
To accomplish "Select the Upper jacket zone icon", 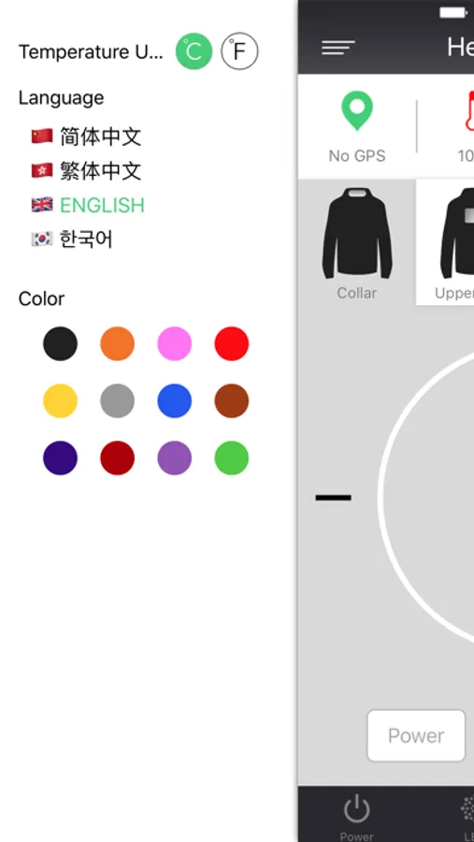I will 457,233.
